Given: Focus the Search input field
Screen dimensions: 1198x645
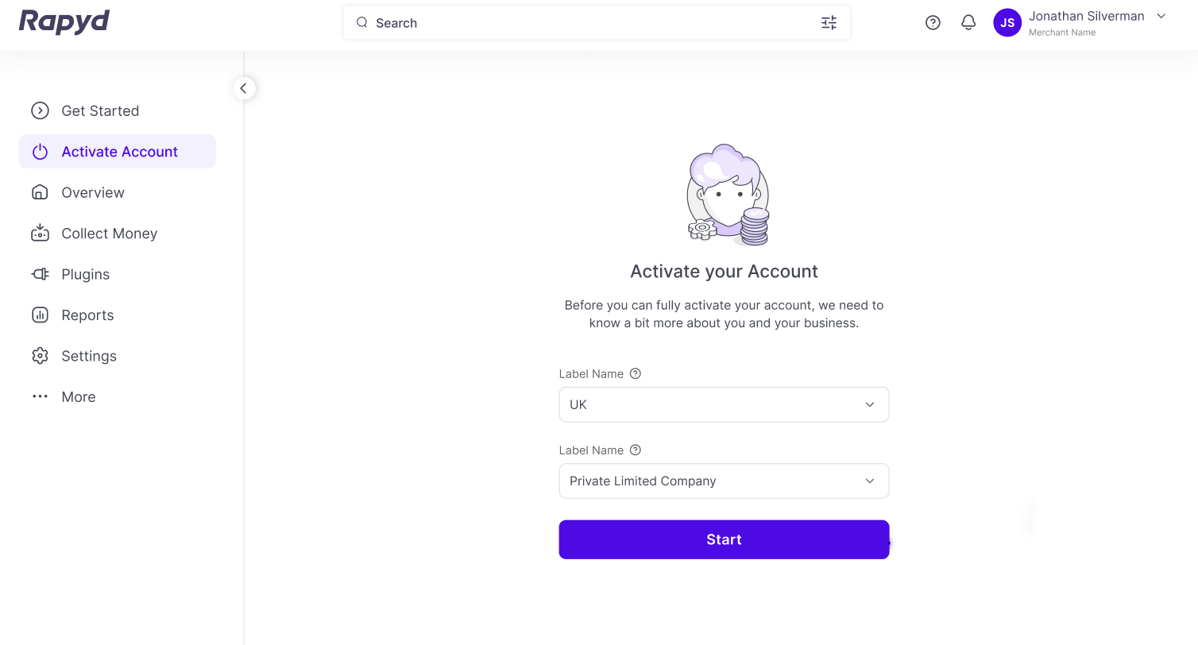Looking at the screenshot, I should click(588, 23).
